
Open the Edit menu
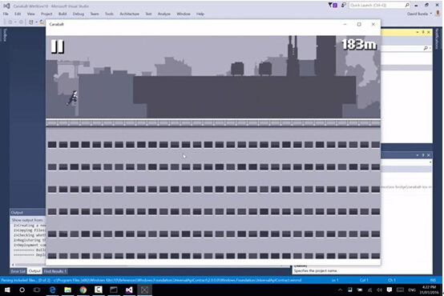(x=18, y=14)
